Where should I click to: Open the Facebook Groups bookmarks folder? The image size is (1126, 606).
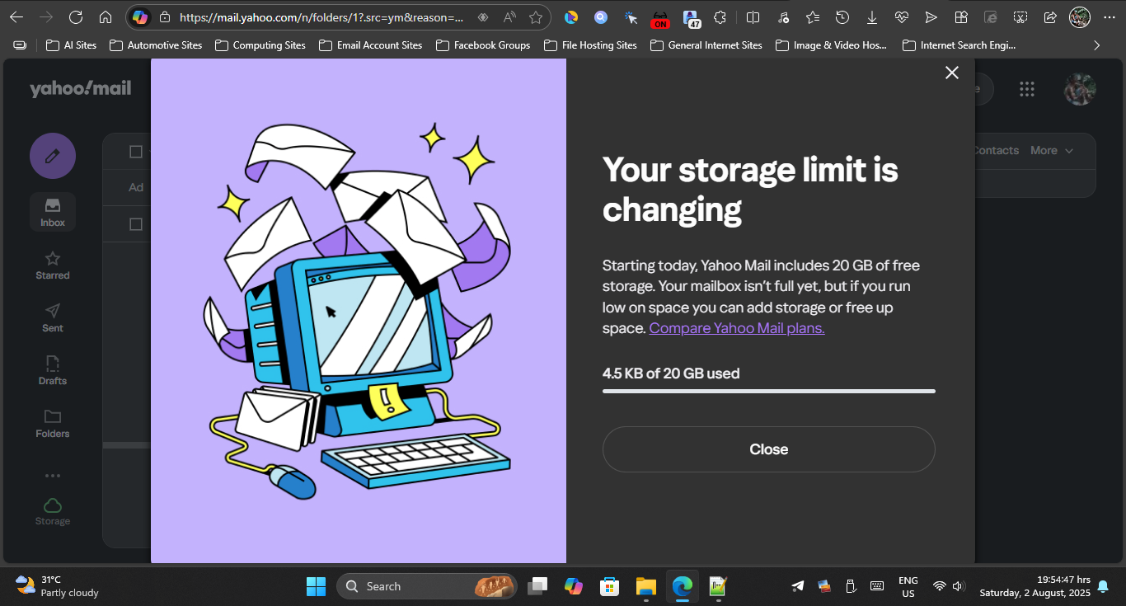[x=483, y=45]
